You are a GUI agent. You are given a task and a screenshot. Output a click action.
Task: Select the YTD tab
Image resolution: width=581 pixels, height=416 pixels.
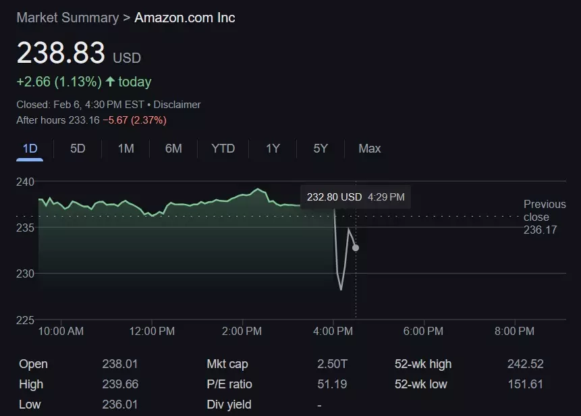pos(223,149)
